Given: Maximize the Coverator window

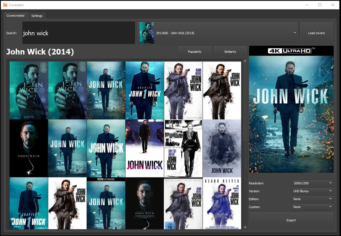Looking at the screenshot, I should click(320, 5).
